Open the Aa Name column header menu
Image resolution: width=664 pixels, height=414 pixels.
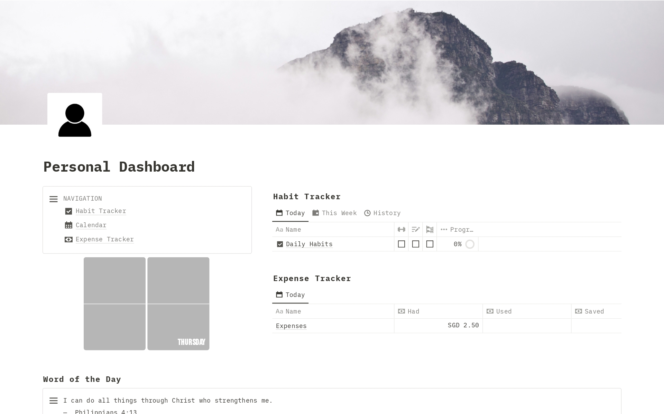click(288, 229)
